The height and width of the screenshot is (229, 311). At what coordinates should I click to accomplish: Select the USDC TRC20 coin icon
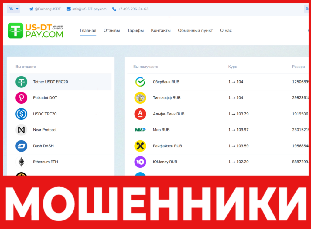(21, 114)
